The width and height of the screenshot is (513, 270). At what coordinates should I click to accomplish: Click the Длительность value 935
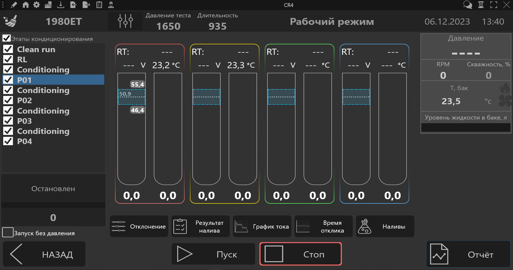[217, 26]
